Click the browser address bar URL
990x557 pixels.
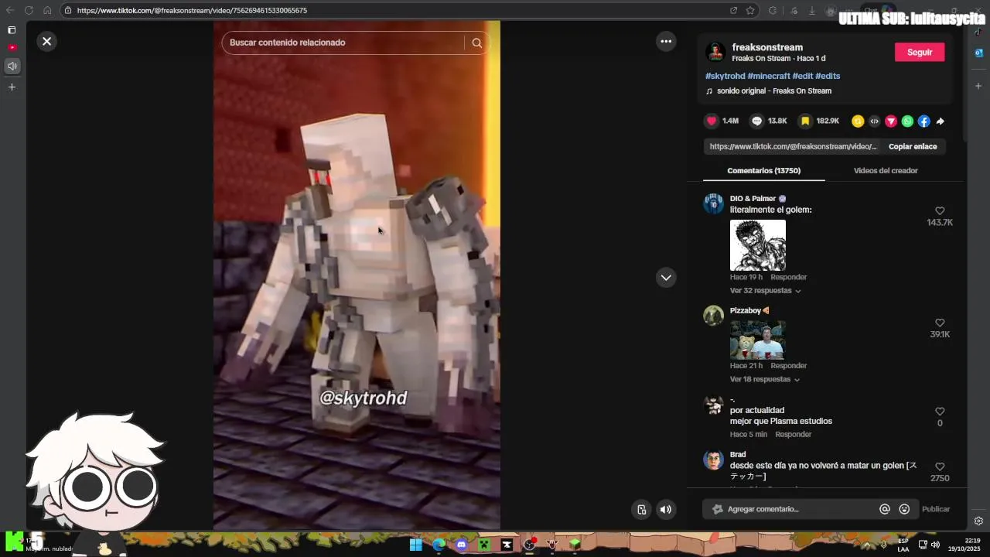192,11
